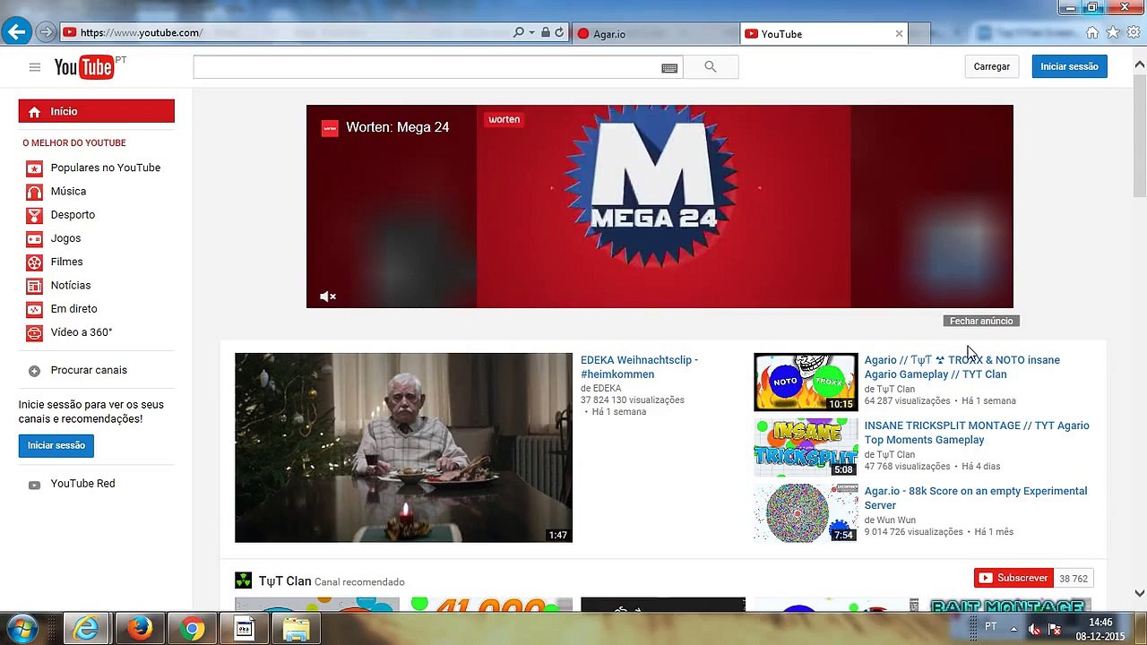Click the address bar search magnifier icon

518,33
